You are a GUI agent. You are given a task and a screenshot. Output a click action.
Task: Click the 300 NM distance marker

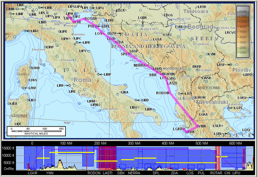click(x=134, y=143)
